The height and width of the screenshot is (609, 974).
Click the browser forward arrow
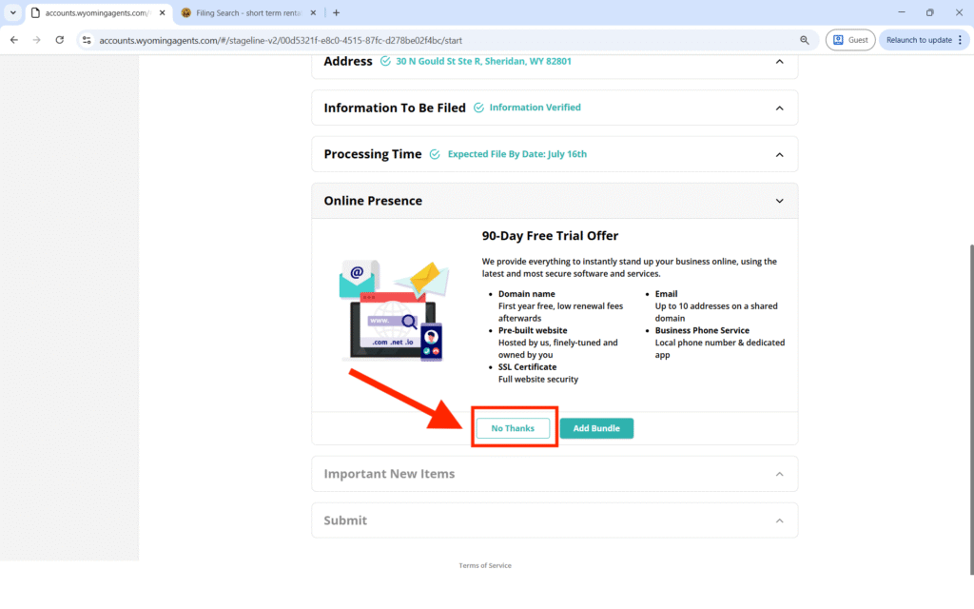37,40
